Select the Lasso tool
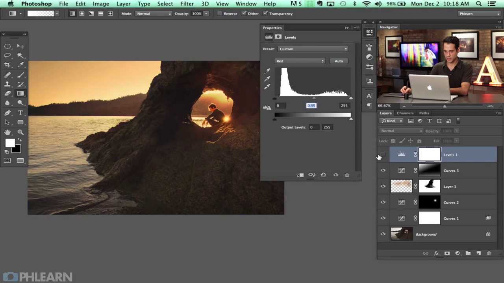Image resolution: width=504 pixels, height=283 pixels. pyautogui.click(x=7, y=55)
